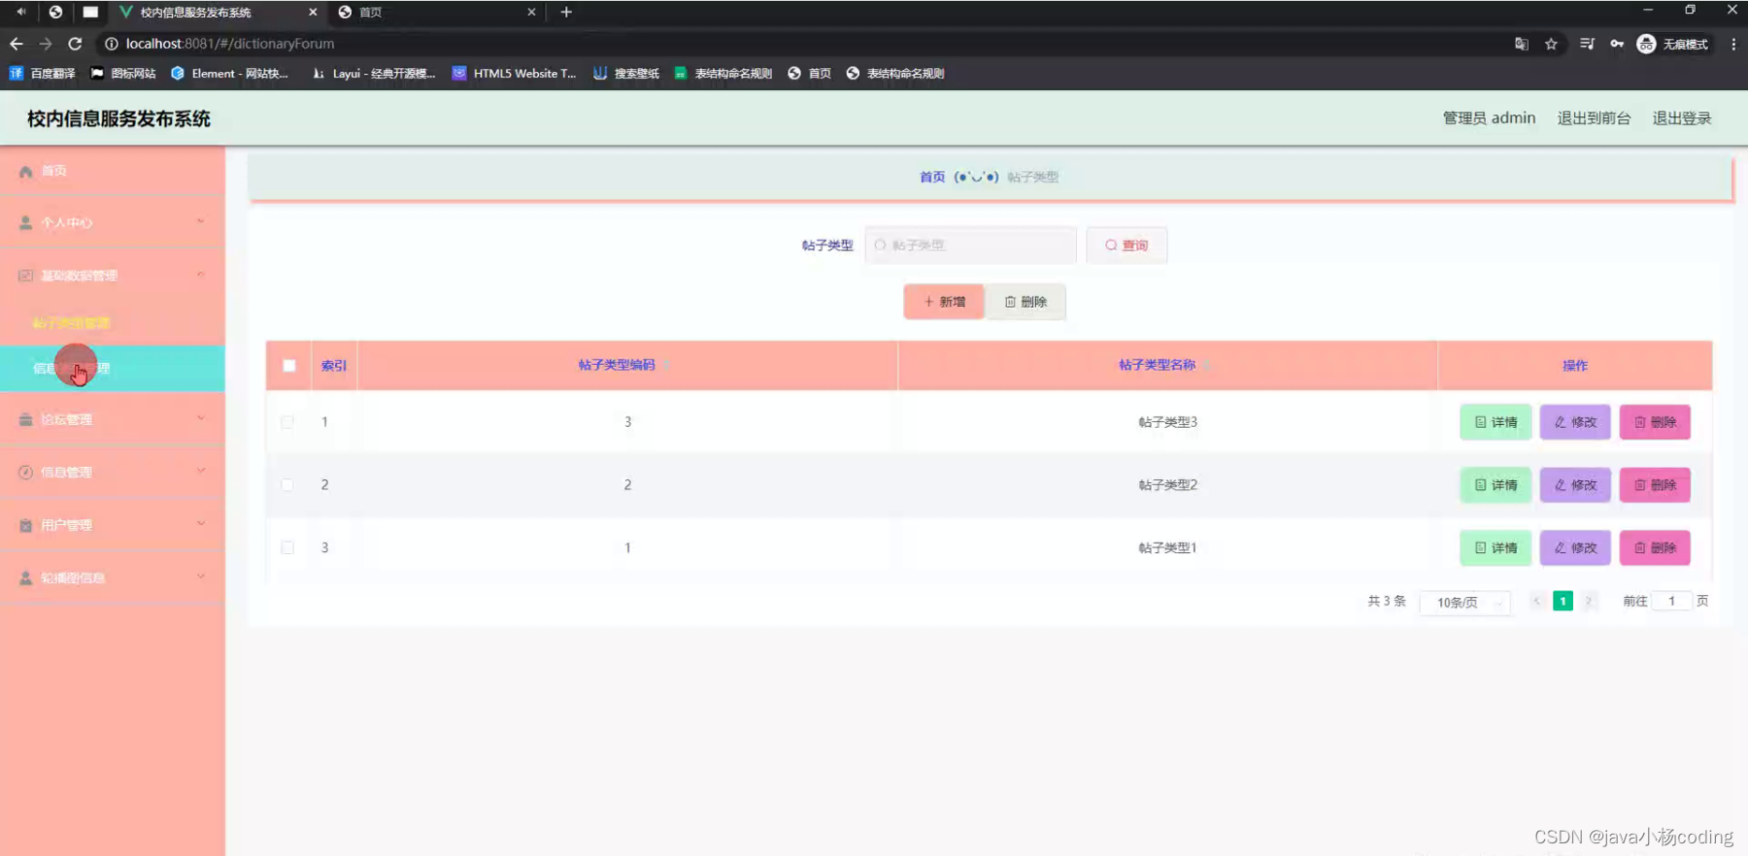The height and width of the screenshot is (856, 1748).
Task: Check the checkbox for row 帖子类型2
Action: [x=287, y=485]
